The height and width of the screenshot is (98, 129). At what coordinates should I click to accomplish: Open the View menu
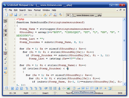pos(30,10)
